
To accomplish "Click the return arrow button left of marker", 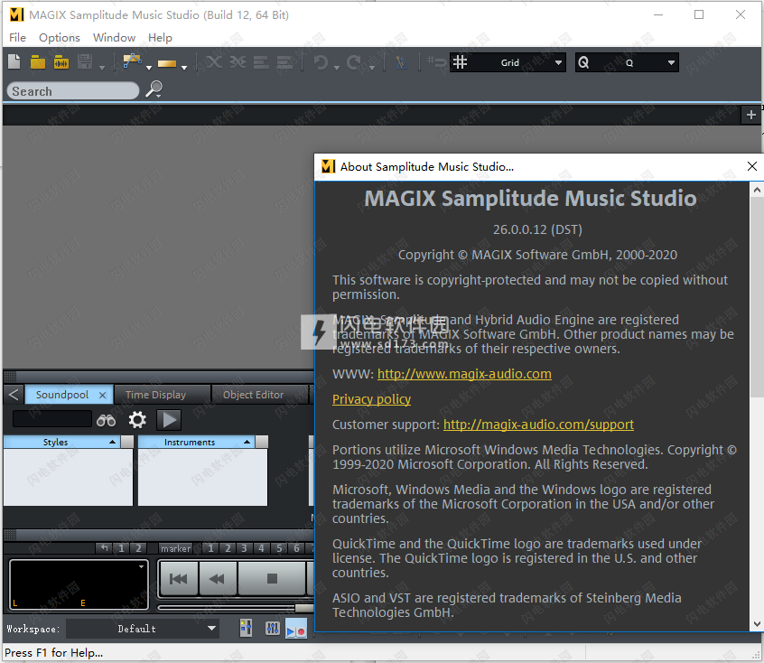I will point(104,548).
